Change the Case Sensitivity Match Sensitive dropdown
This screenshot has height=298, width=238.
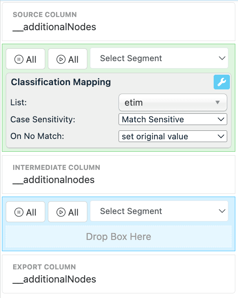click(x=172, y=120)
